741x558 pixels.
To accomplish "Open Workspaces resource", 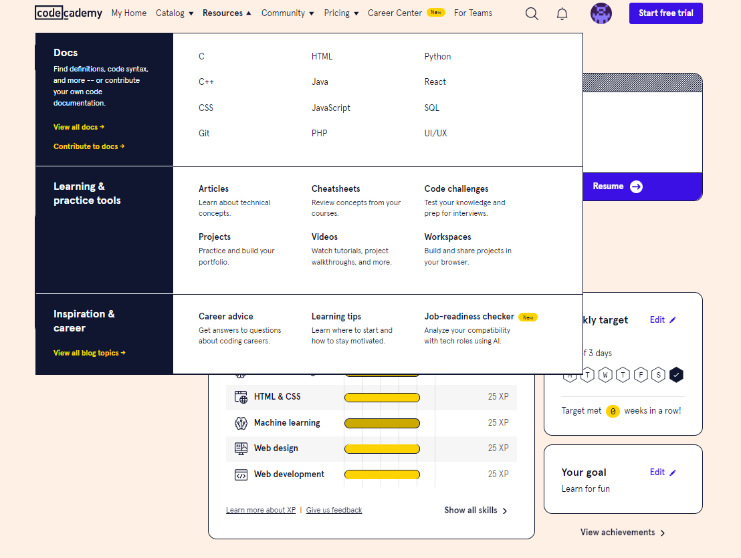I will pos(447,237).
